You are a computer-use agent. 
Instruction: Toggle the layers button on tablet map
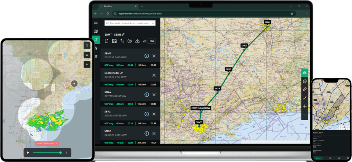[x=87, y=55]
